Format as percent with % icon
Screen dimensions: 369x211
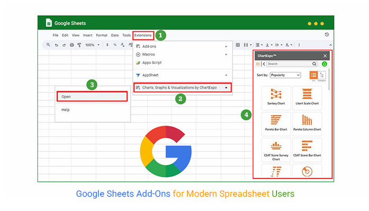[x=115, y=45]
